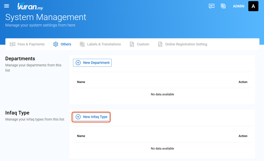Click the plus icon in New Infaq Type

(78, 117)
